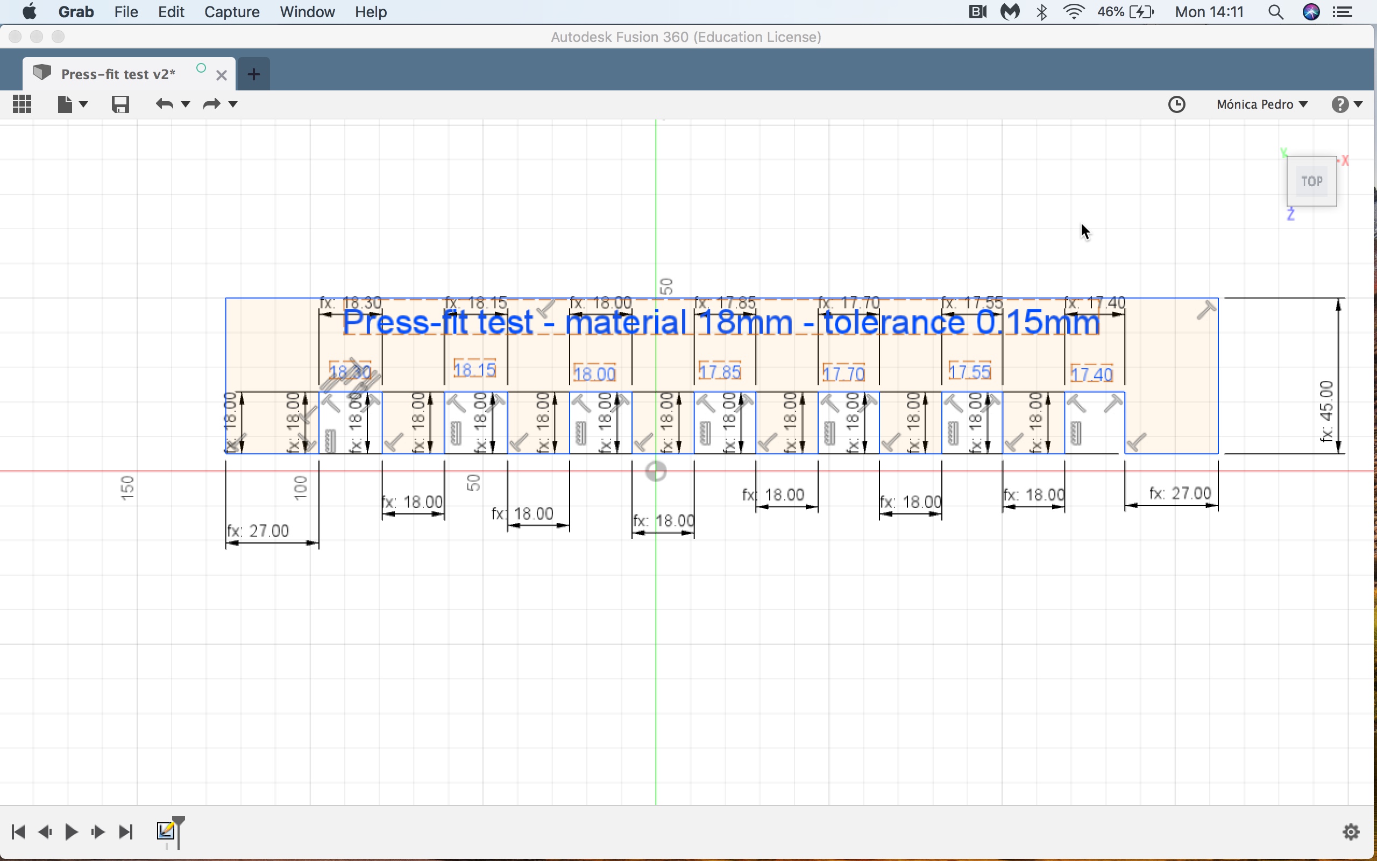Open the Apple menu
This screenshot has height=861, width=1377.
pos(29,11)
